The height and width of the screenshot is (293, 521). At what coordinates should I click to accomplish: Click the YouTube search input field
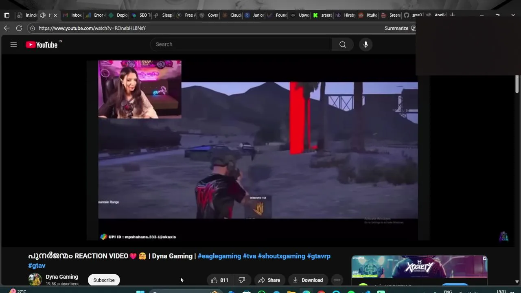click(241, 44)
